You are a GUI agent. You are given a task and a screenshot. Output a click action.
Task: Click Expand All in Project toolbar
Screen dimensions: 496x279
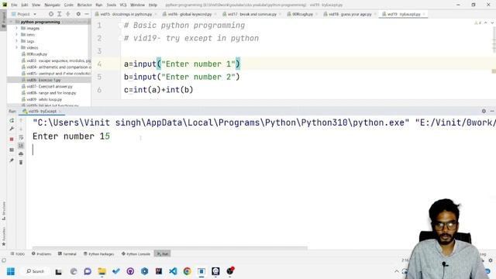click(59, 14)
